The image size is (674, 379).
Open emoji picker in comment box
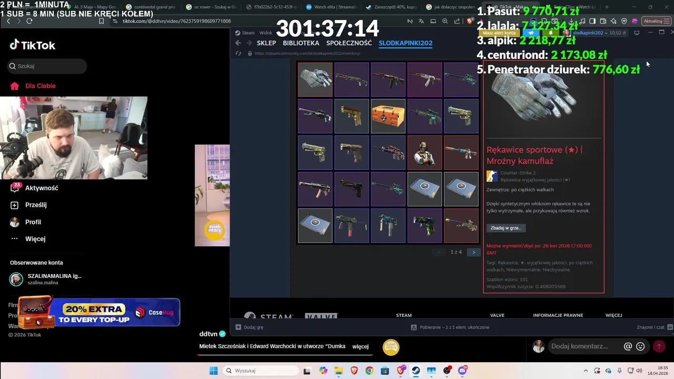click(640, 346)
